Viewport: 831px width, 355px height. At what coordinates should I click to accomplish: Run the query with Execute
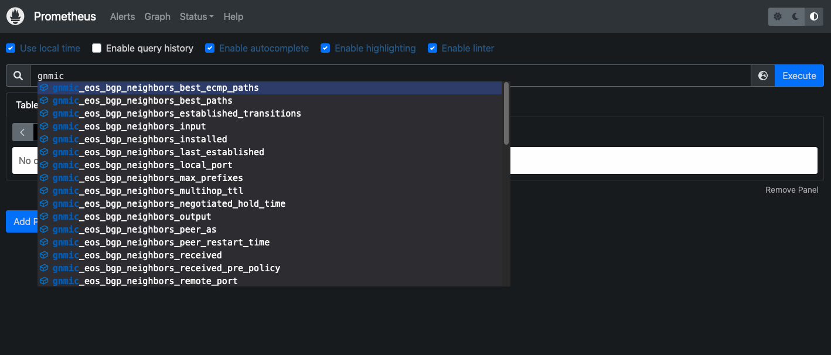click(799, 76)
